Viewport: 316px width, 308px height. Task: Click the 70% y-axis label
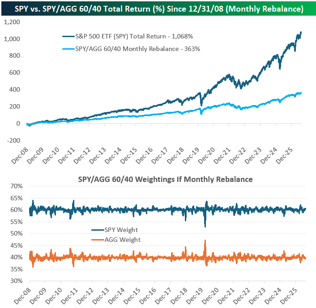click(x=16, y=186)
